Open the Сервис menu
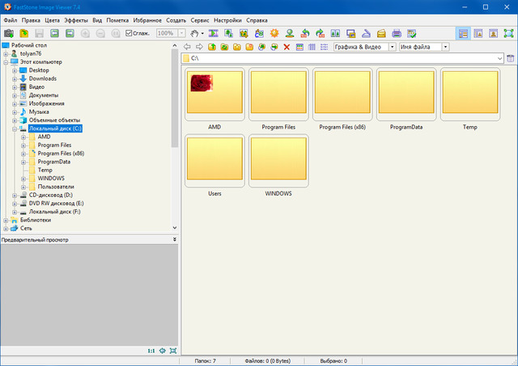The height and width of the screenshot is (366, 518). [201, 19]
